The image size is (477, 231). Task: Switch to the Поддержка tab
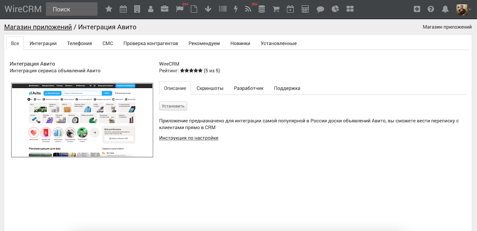click(287, 88)
